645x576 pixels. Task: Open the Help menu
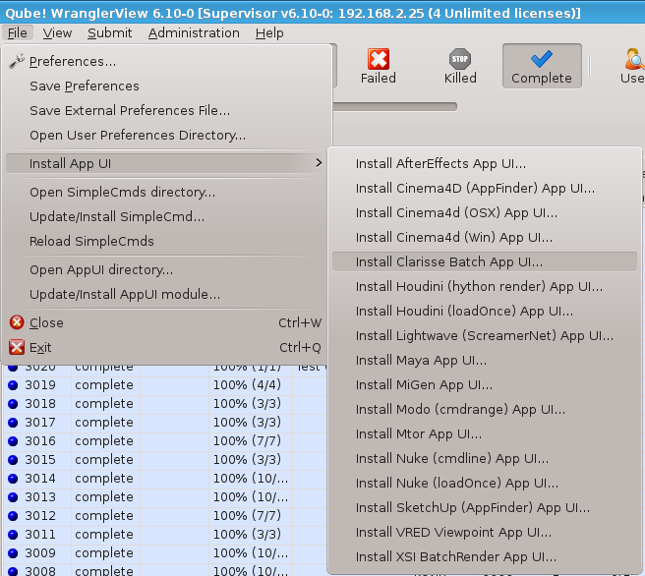tap(269, 32)
